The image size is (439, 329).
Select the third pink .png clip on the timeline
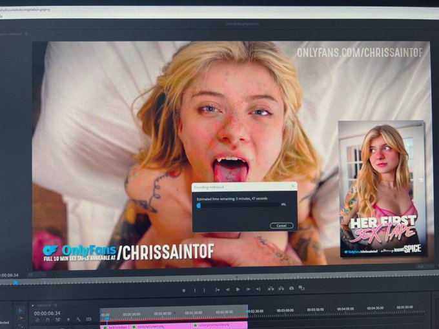[219, 325]
